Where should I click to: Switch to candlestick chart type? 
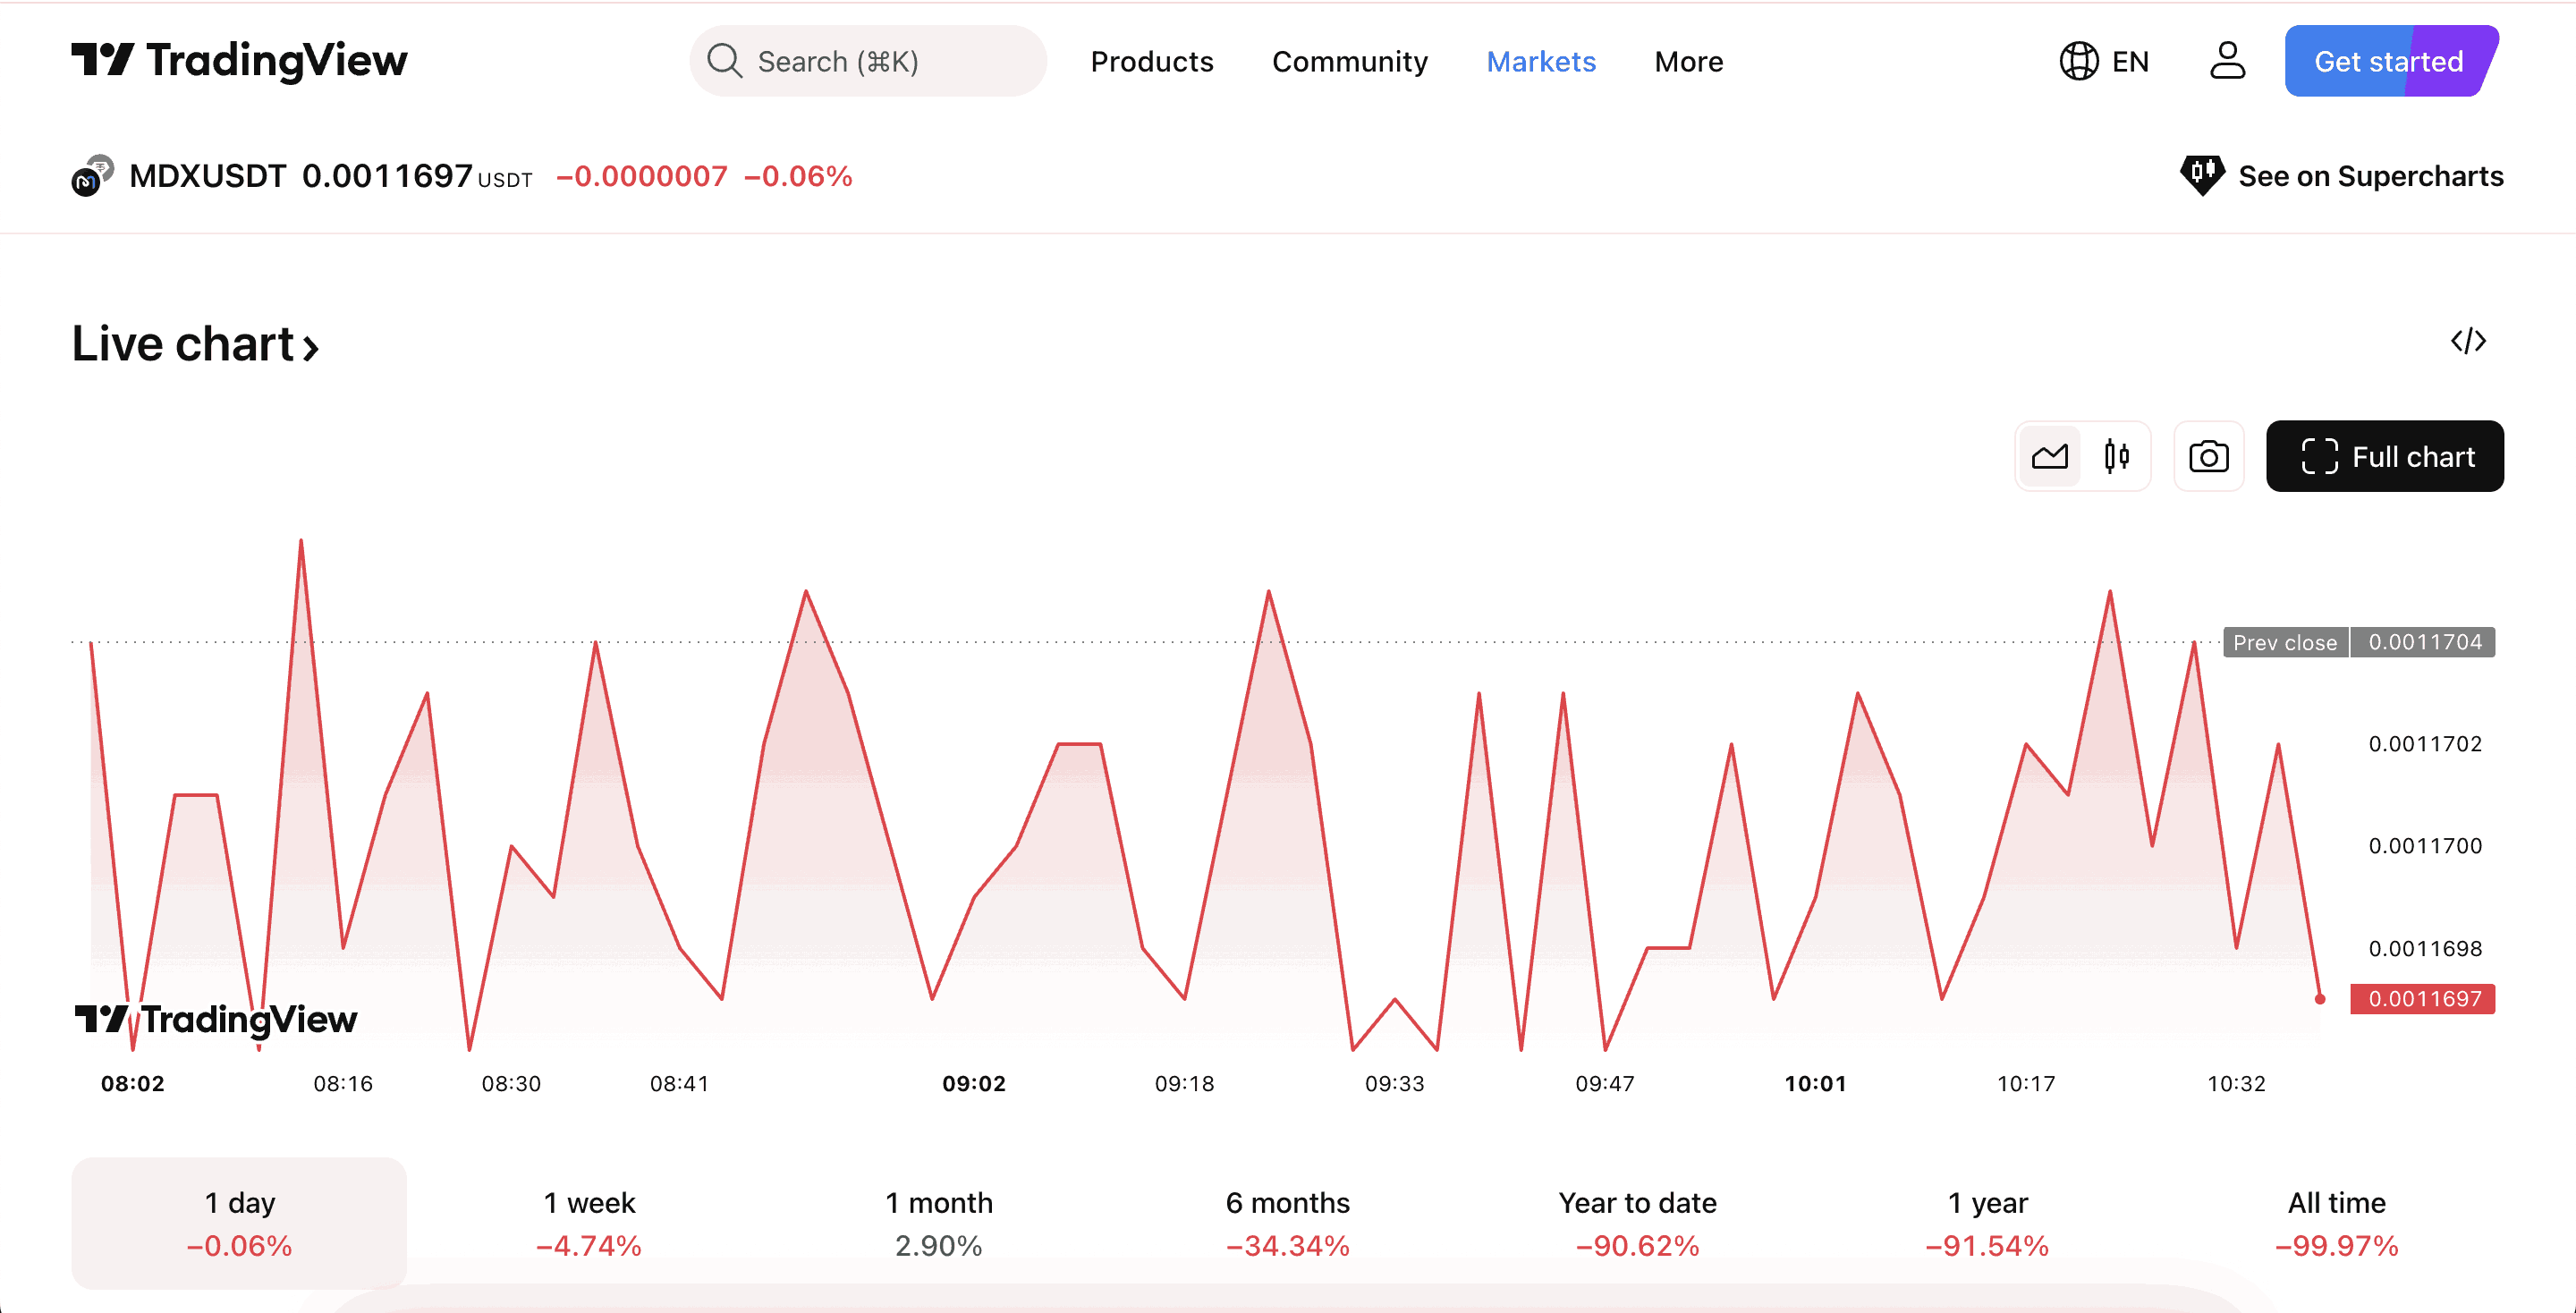[2116, 457]
